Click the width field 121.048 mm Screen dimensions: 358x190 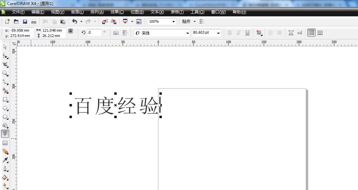[54, 30]
